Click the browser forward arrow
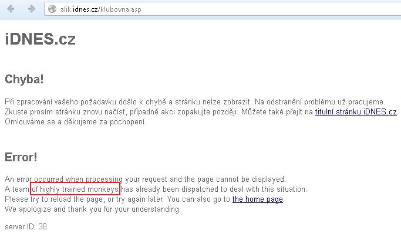The image size is (401, 234). [32, 9]
